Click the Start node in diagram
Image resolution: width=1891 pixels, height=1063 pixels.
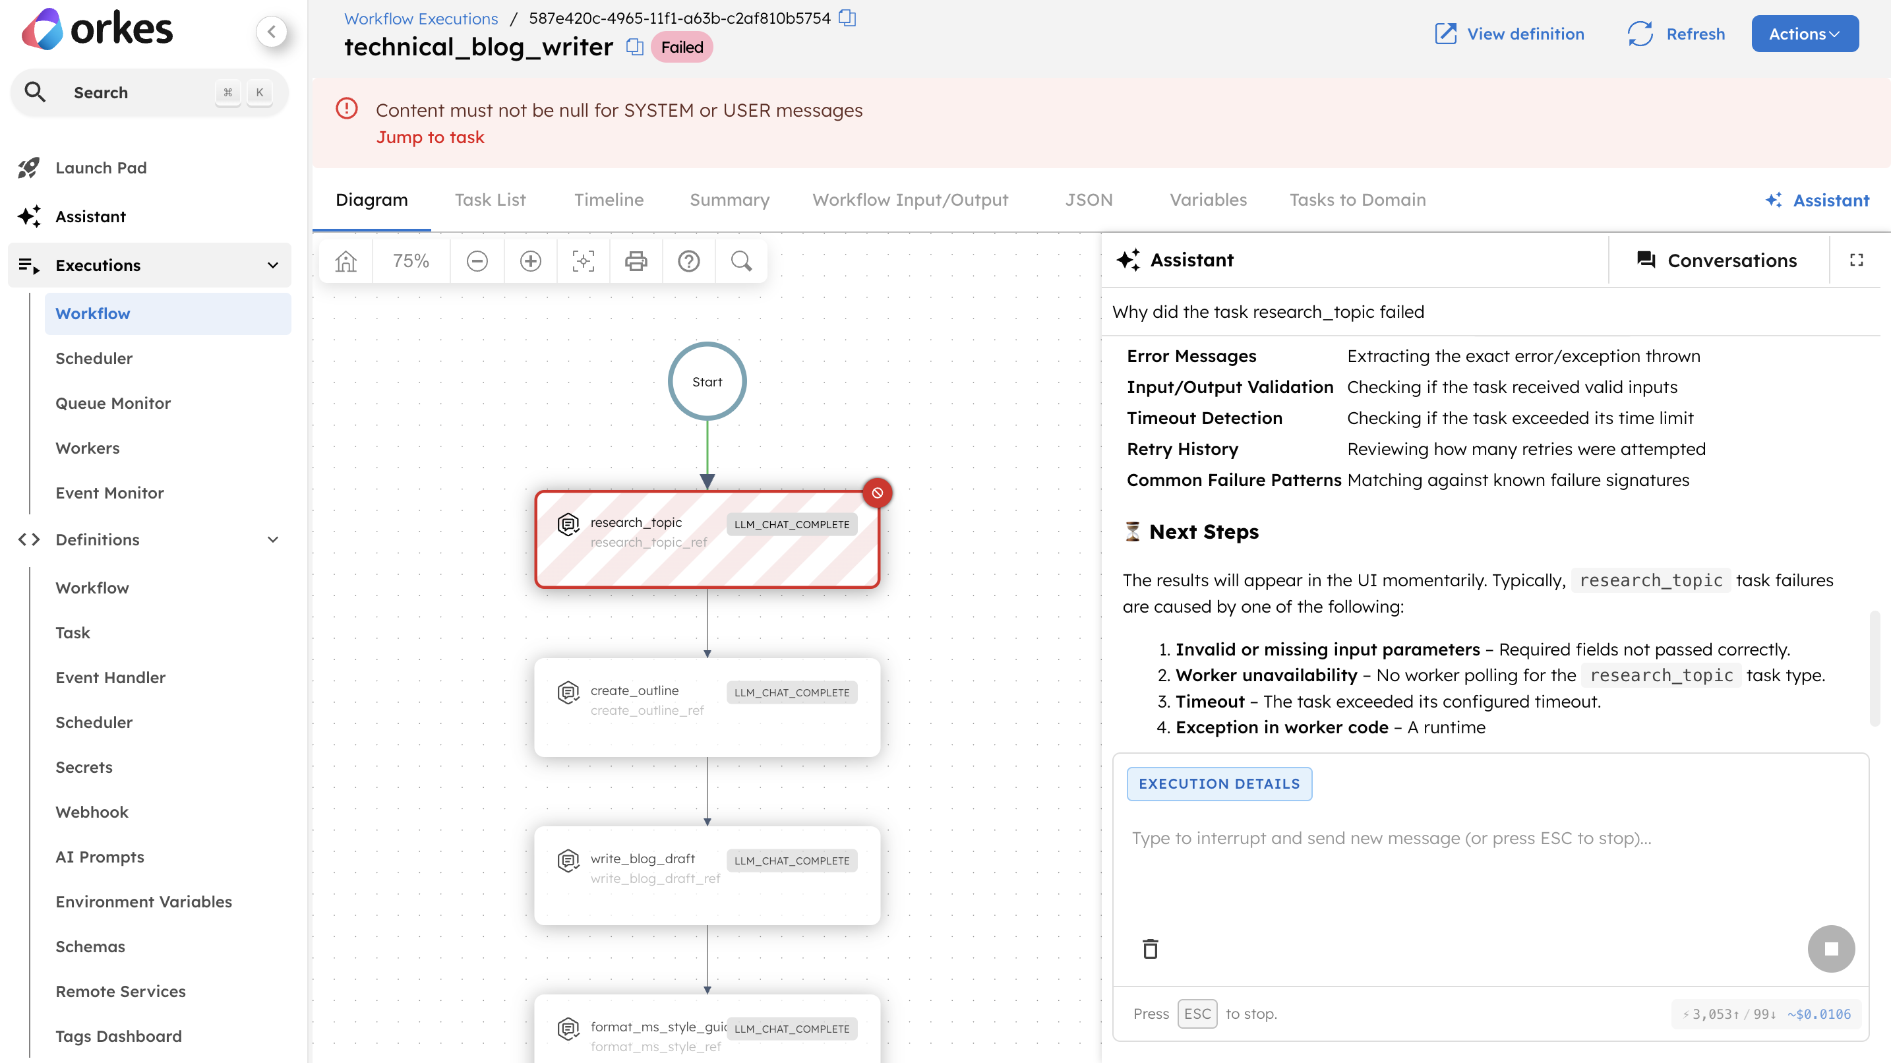(707, 381)
